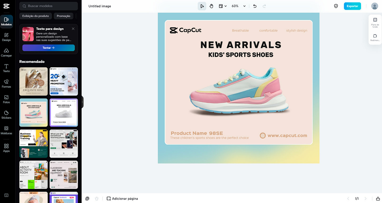Select the Texto tool
382x203 pixels.
[x=6, y=68]
